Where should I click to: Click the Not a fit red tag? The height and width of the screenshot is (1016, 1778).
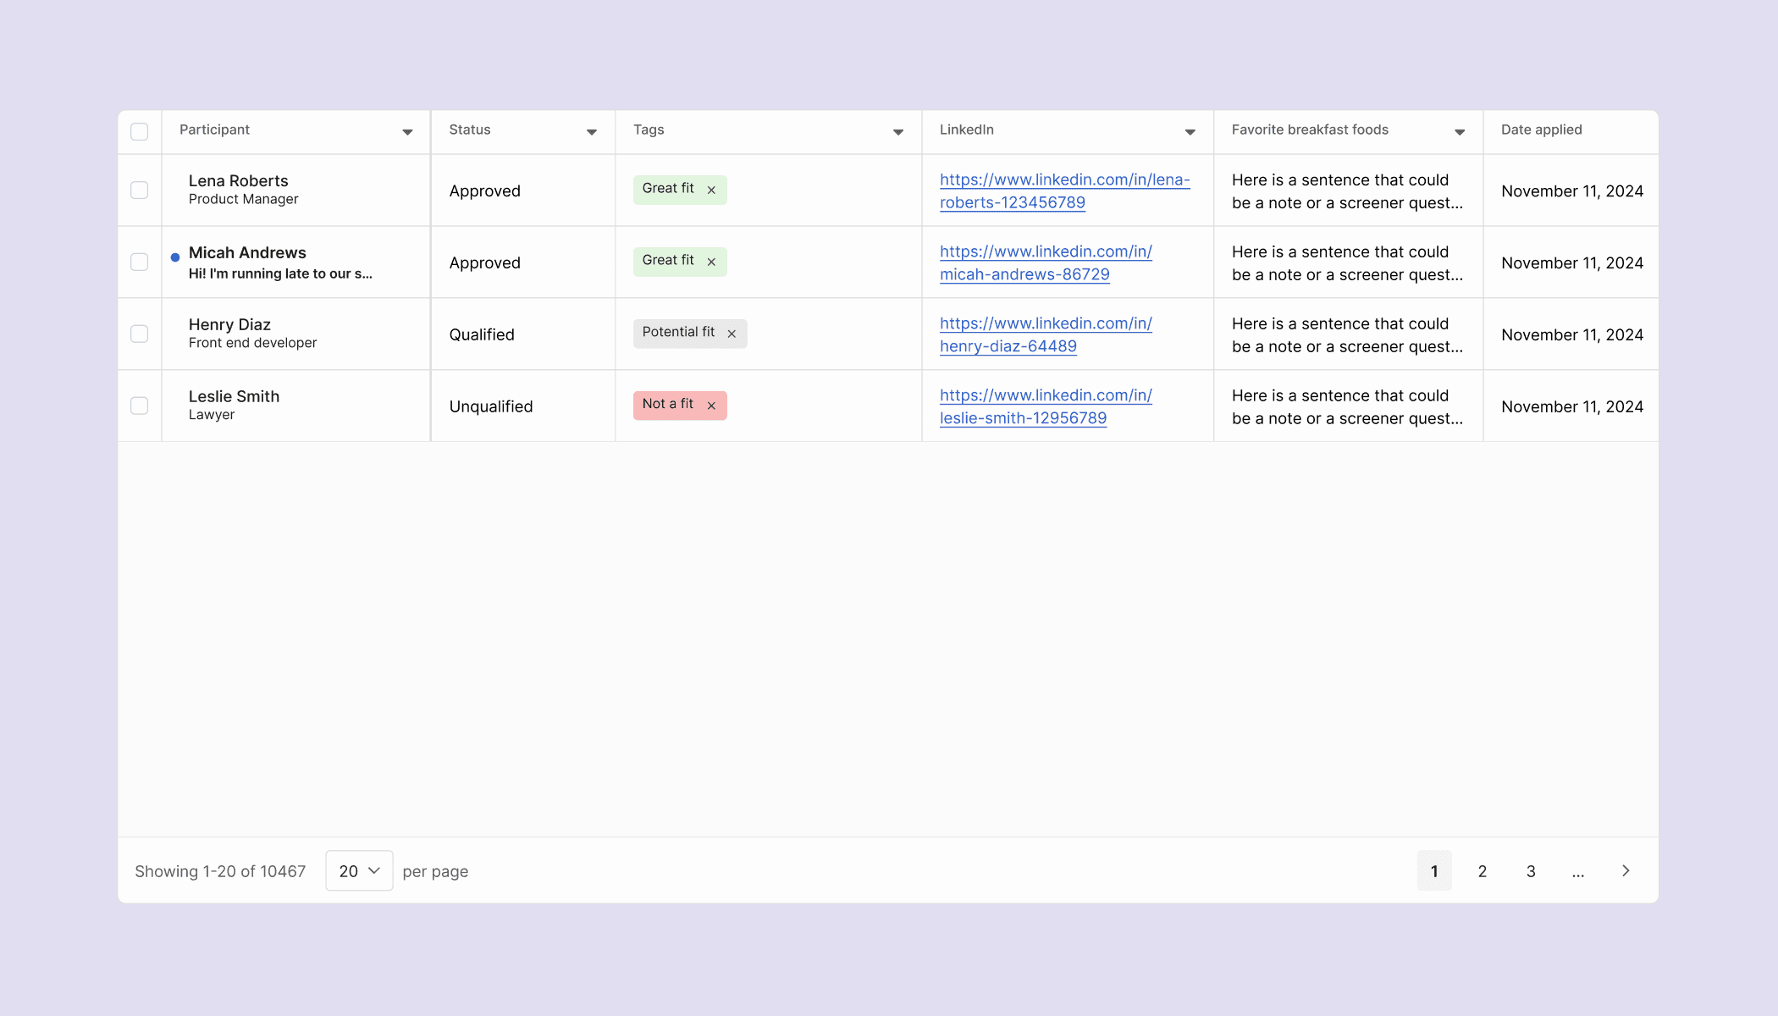pos(667,405)
